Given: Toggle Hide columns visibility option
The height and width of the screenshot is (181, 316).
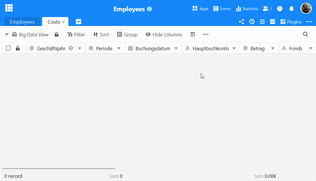Looking at the screenshot, I should [x=164, y=35].
